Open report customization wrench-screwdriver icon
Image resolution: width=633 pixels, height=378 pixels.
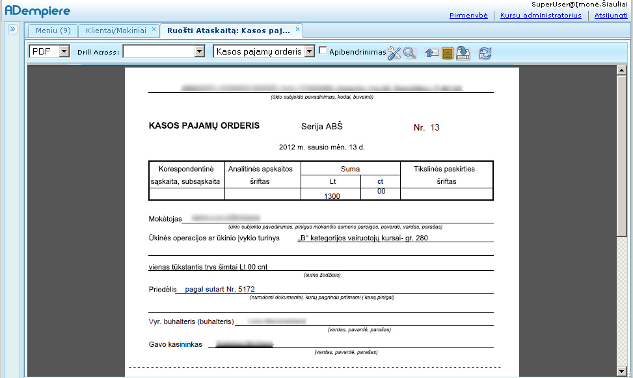click(394, 53)
